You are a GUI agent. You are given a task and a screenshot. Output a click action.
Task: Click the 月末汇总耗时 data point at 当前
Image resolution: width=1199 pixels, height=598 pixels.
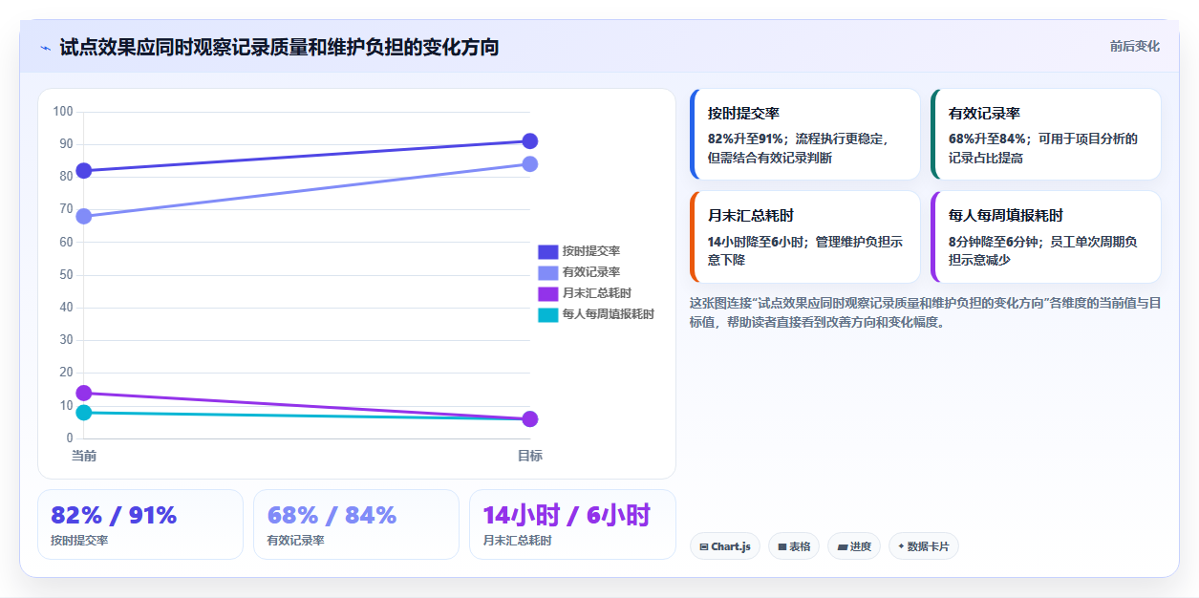[x=84, y=393]
